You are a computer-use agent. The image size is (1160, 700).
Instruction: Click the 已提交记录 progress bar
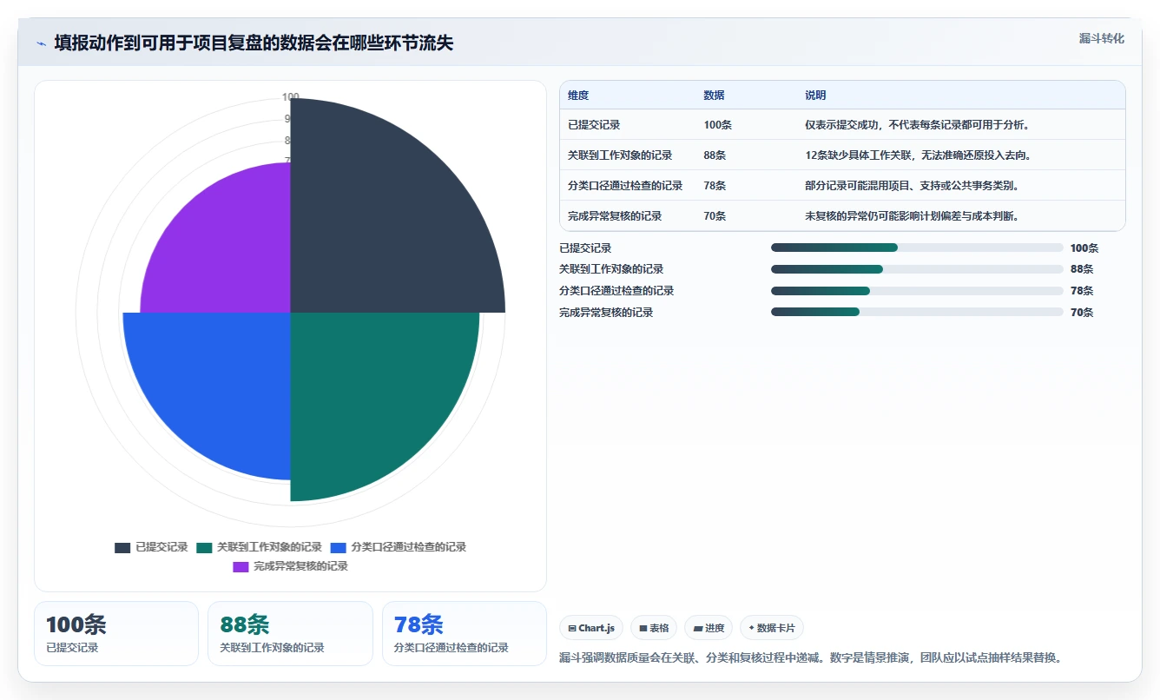click(917, 248)
